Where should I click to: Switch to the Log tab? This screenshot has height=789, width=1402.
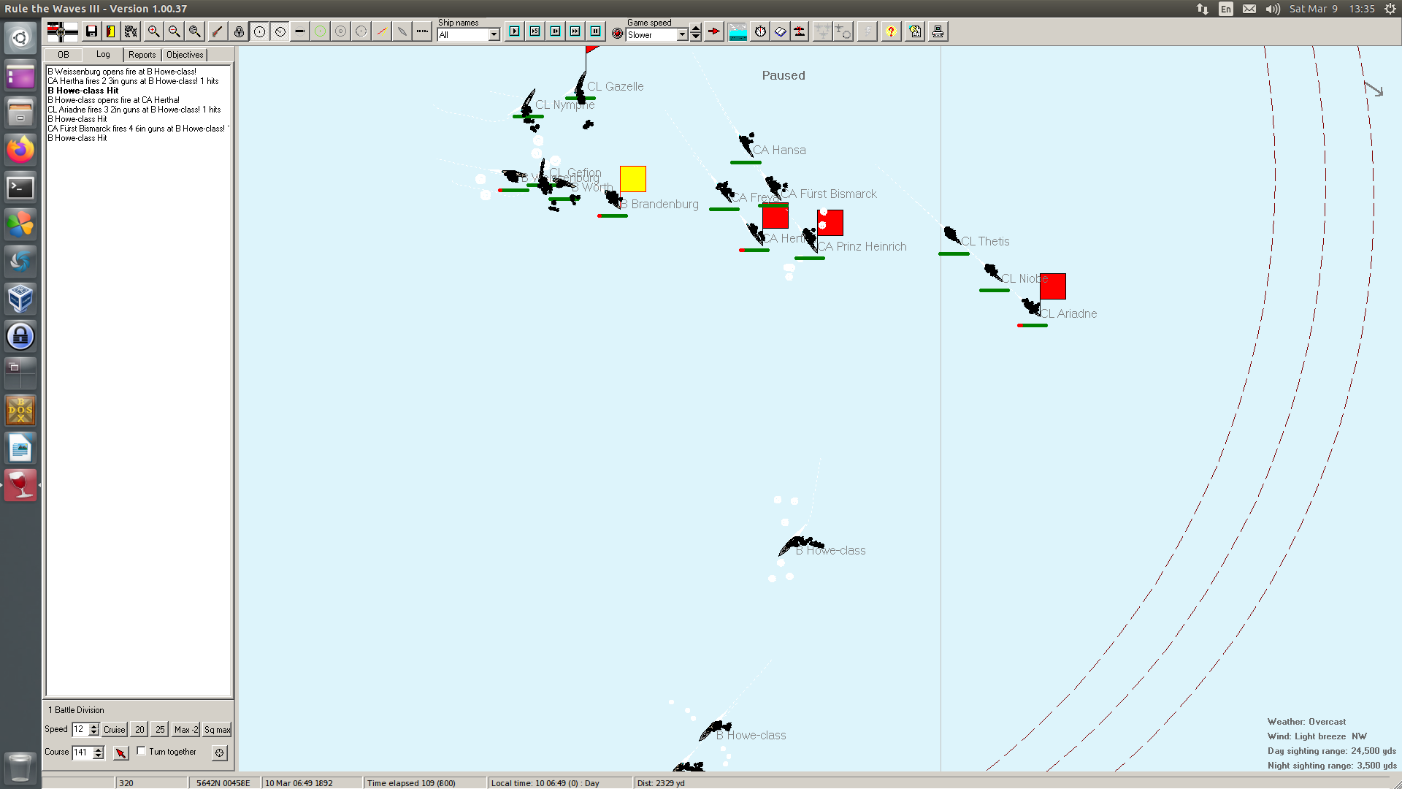coord(103,55)
